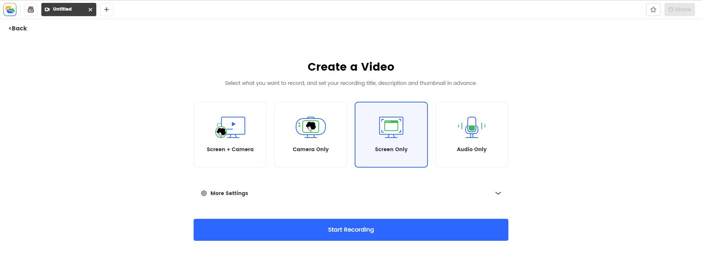The height and width of the screenshot is (262, 702).
Task: Click the Audio Only microphone illustration
Action: 472,127
